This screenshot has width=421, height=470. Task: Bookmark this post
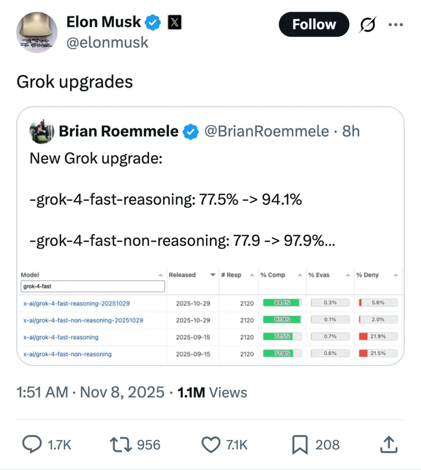(299, 445)
